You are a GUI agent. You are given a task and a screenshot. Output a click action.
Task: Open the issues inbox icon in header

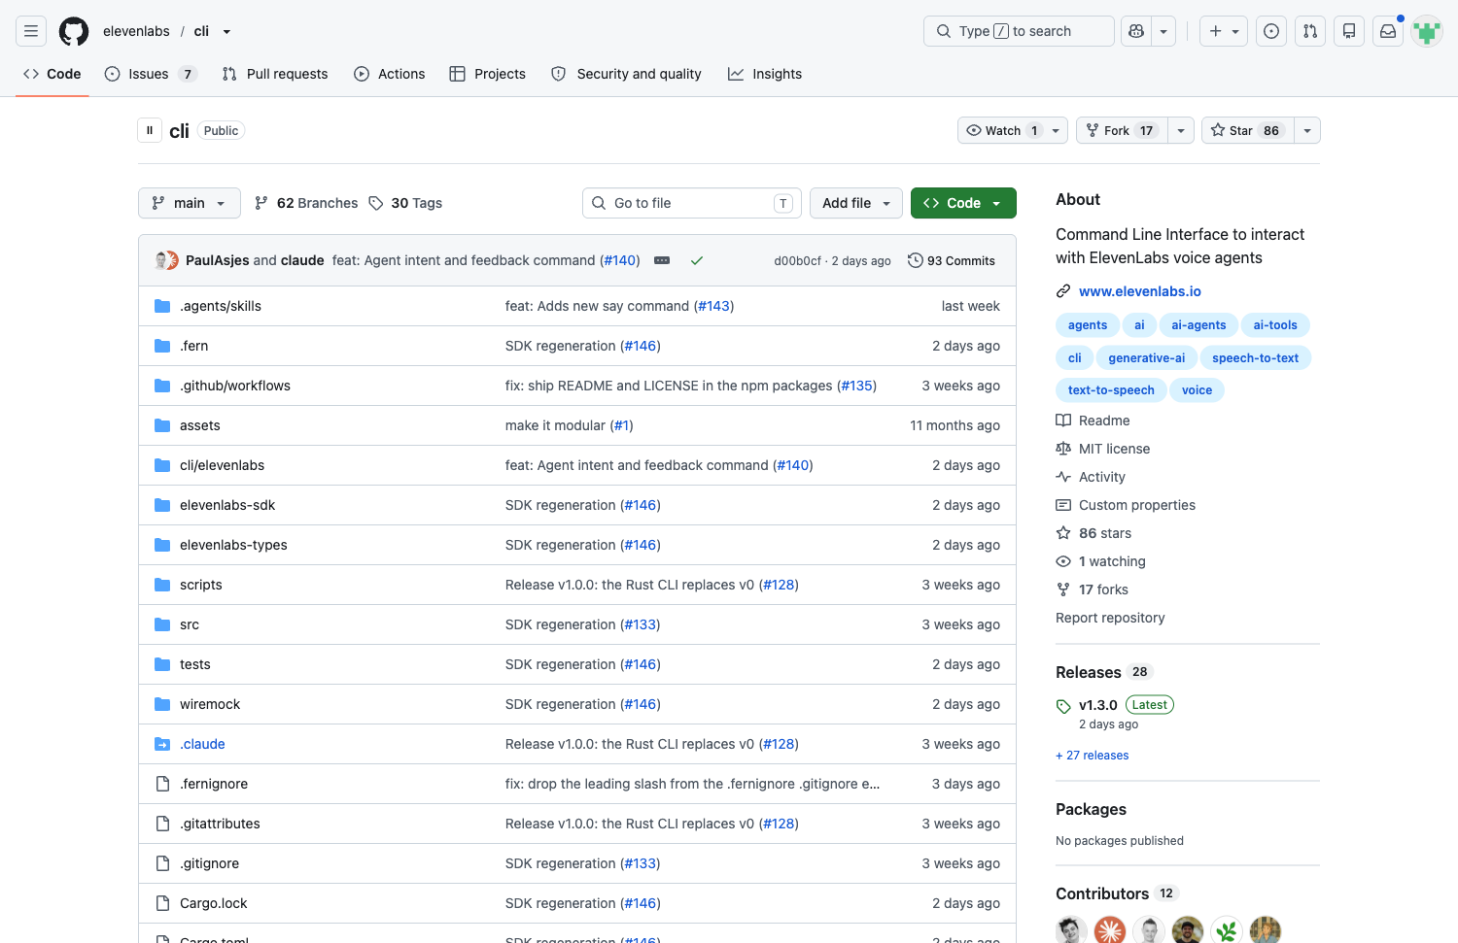tap(1271, 31)
